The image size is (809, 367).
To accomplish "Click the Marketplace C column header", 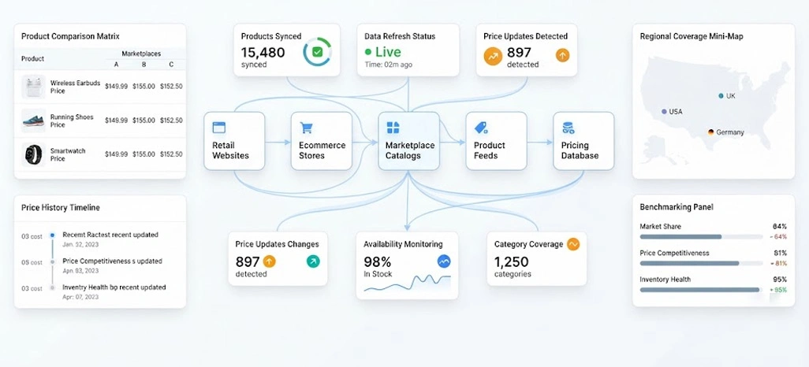I will [x=171, y=65].
